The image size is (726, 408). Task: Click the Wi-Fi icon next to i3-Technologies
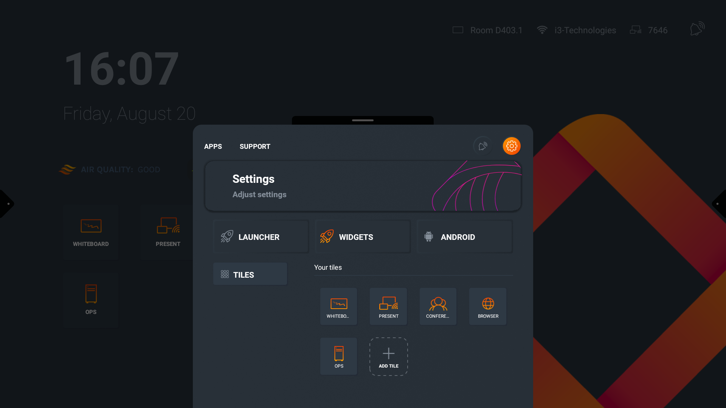[542, 30]
